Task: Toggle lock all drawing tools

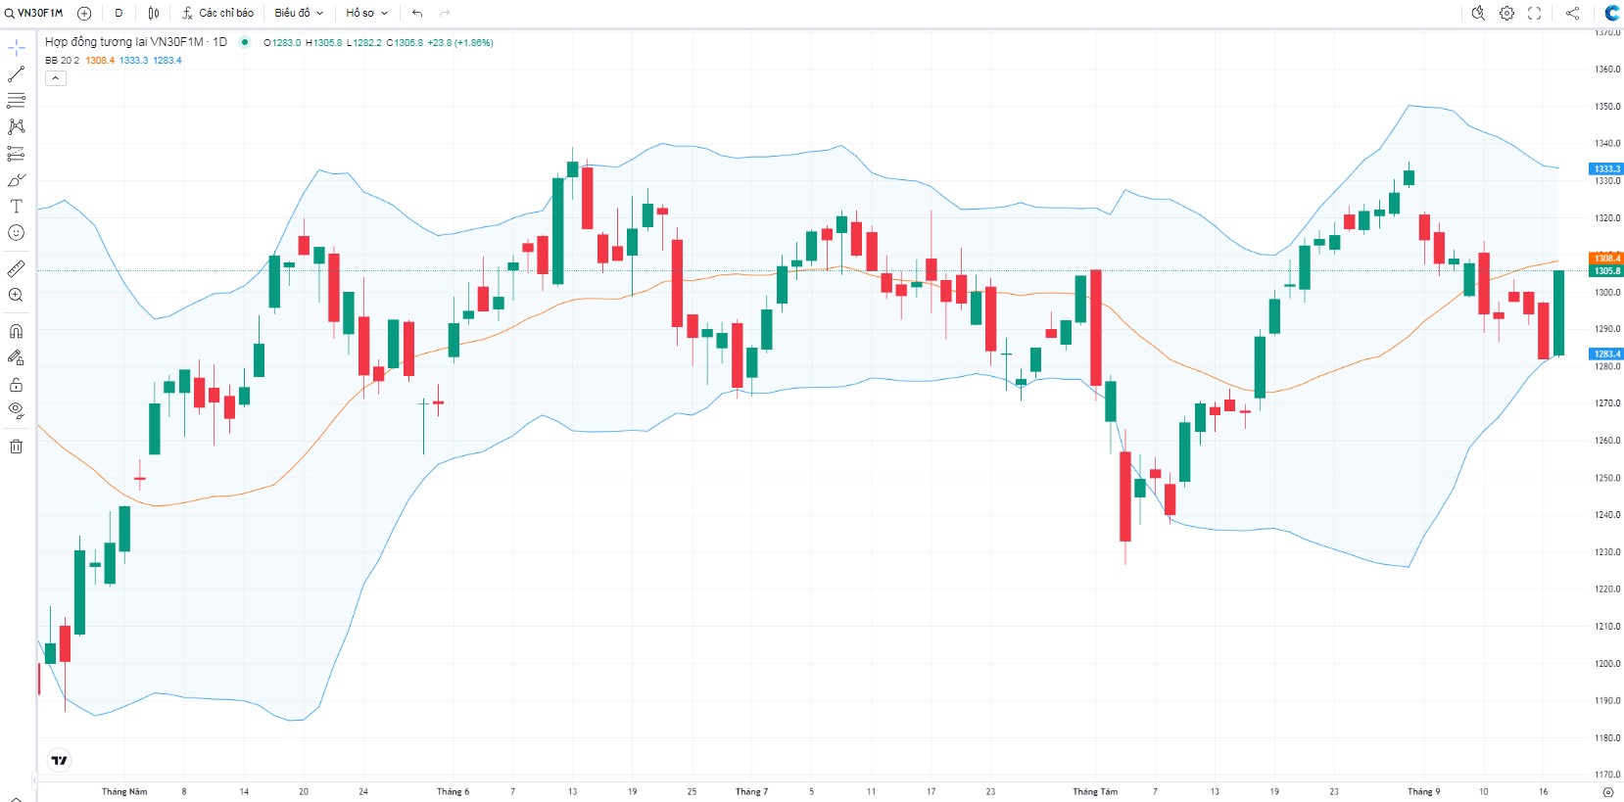Action: point(17,384)
